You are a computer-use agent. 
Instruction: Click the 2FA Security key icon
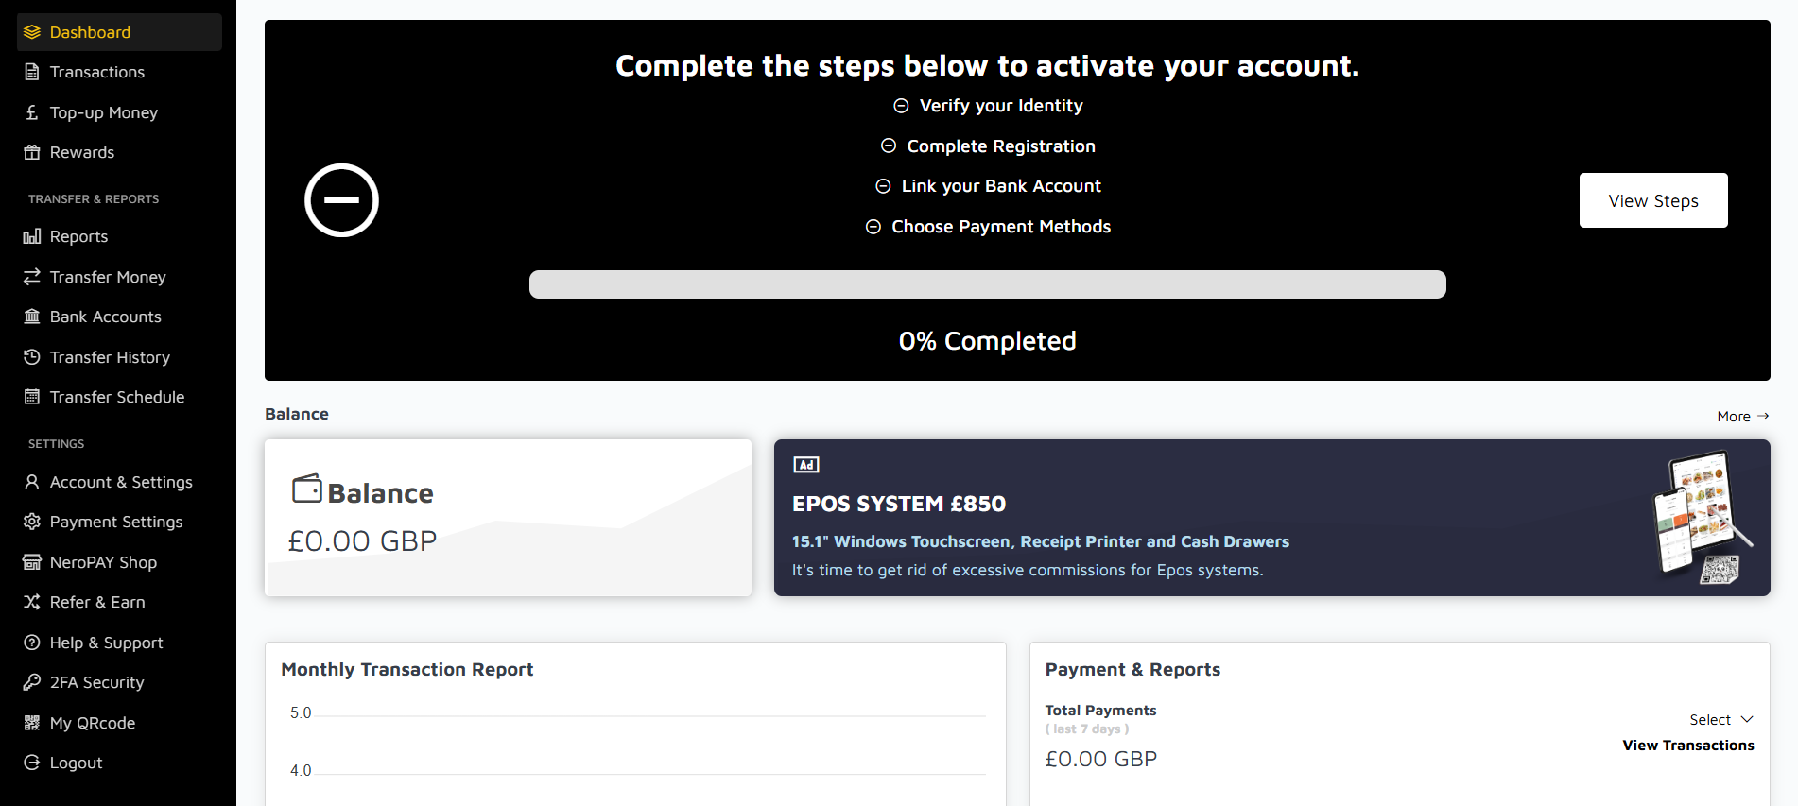(32, 682)
